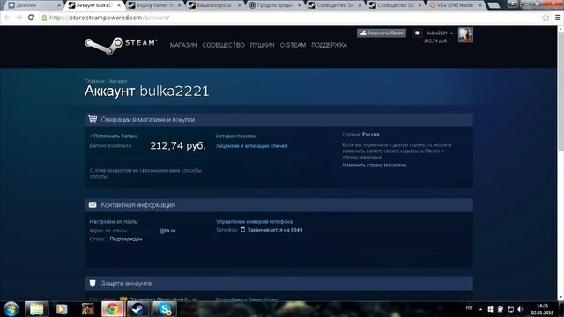Expand the bulka2221 account dropdown

(440, 33)
